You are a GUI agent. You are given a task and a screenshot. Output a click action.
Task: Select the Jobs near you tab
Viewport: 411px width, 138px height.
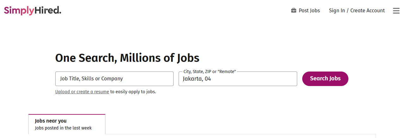pyautogui.click(x=67, y=124)
